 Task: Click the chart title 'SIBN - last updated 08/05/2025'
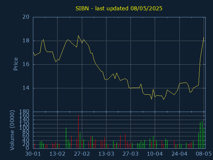click(x=119, y=8)
